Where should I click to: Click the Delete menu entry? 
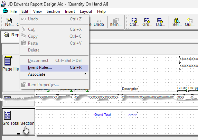point(54,50)
